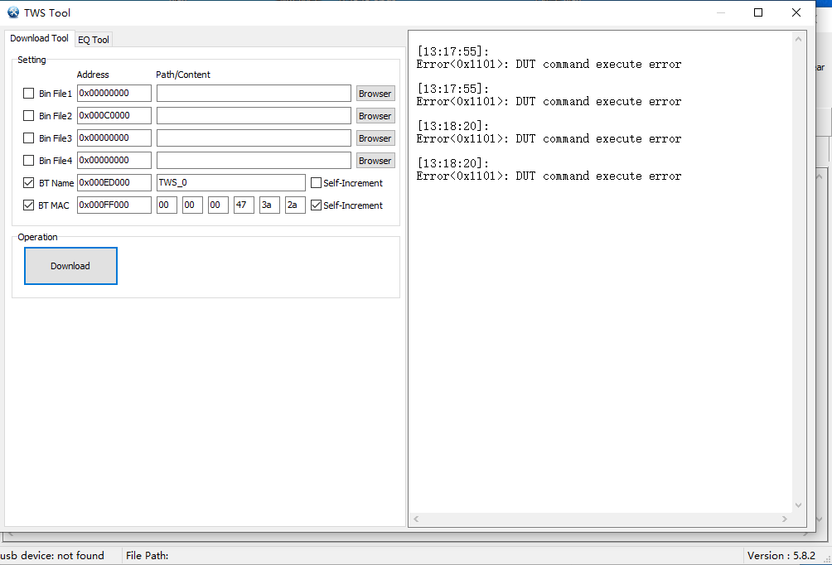Image resolution: width=832 pixels, height=565 pixels.
Task: Click Browser button for Bin File4
Action: coord(375,161)
